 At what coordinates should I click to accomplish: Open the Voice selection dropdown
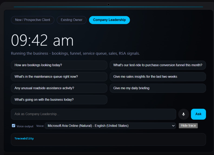[110, 126]
